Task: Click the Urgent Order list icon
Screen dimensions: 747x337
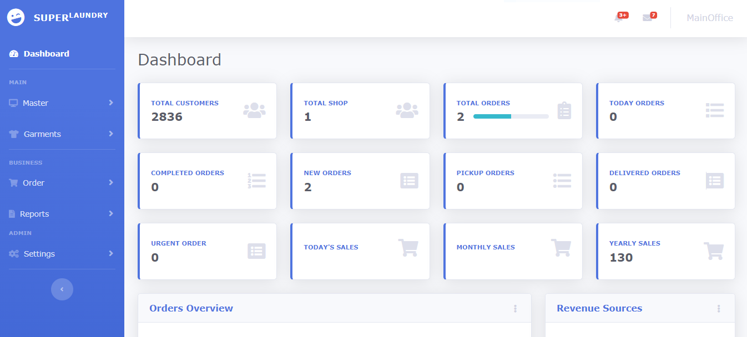Action: point(256,251)
